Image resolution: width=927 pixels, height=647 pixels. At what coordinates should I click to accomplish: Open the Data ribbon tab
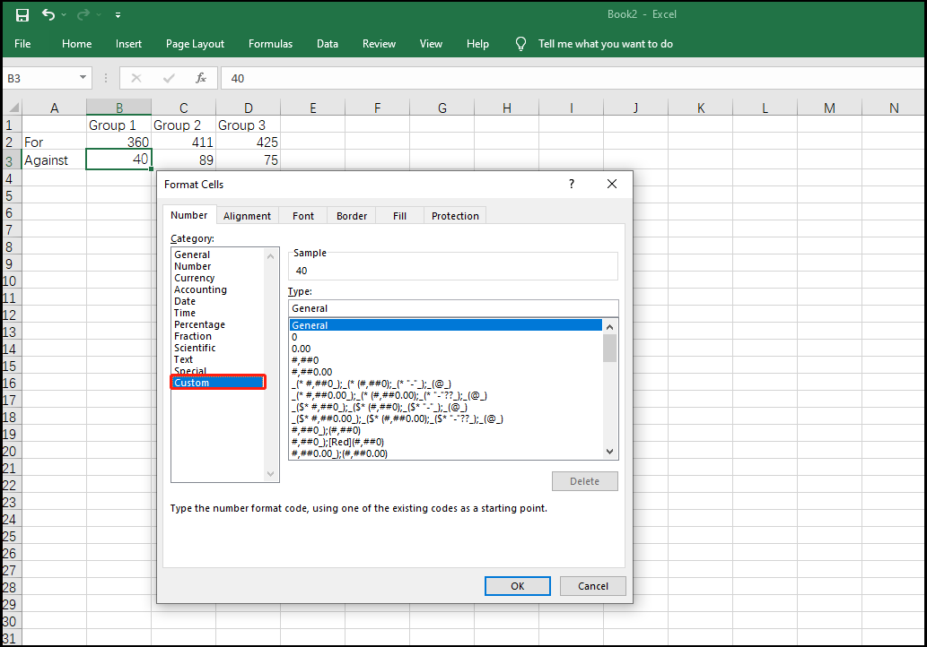point(327,44)
